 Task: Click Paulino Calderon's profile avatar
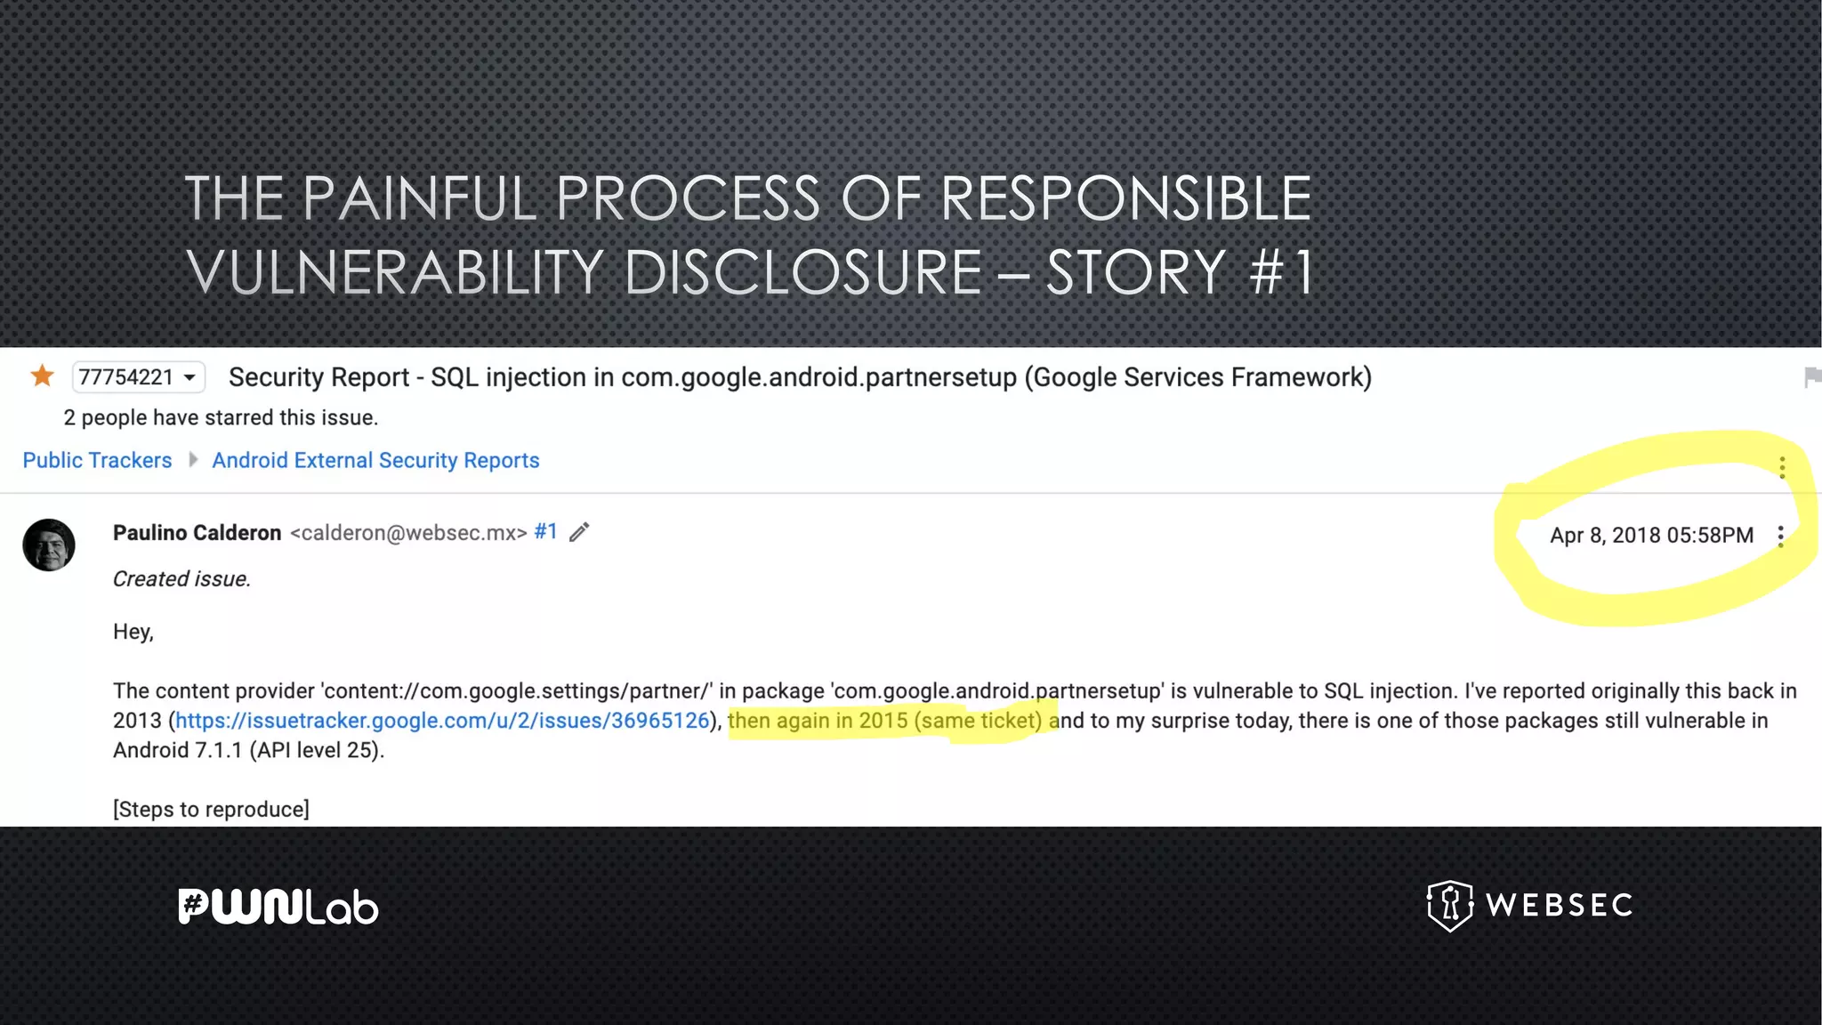[49, 545]
